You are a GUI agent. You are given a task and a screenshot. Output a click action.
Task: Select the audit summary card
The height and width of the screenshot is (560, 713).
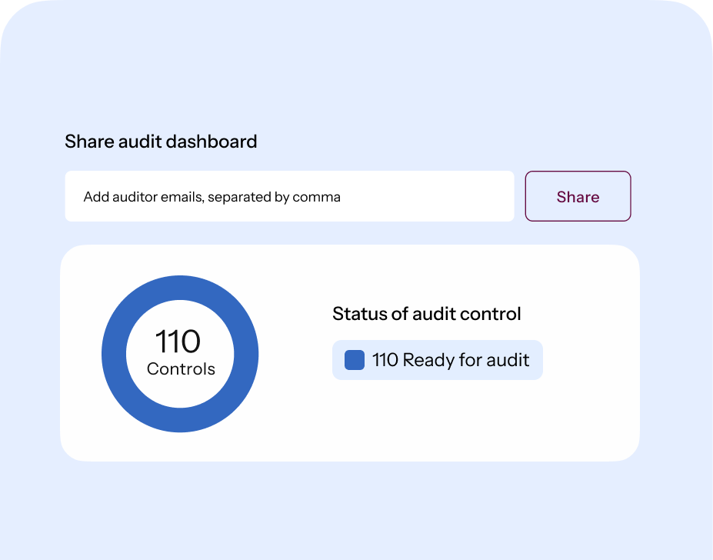[x=350, y=352]
